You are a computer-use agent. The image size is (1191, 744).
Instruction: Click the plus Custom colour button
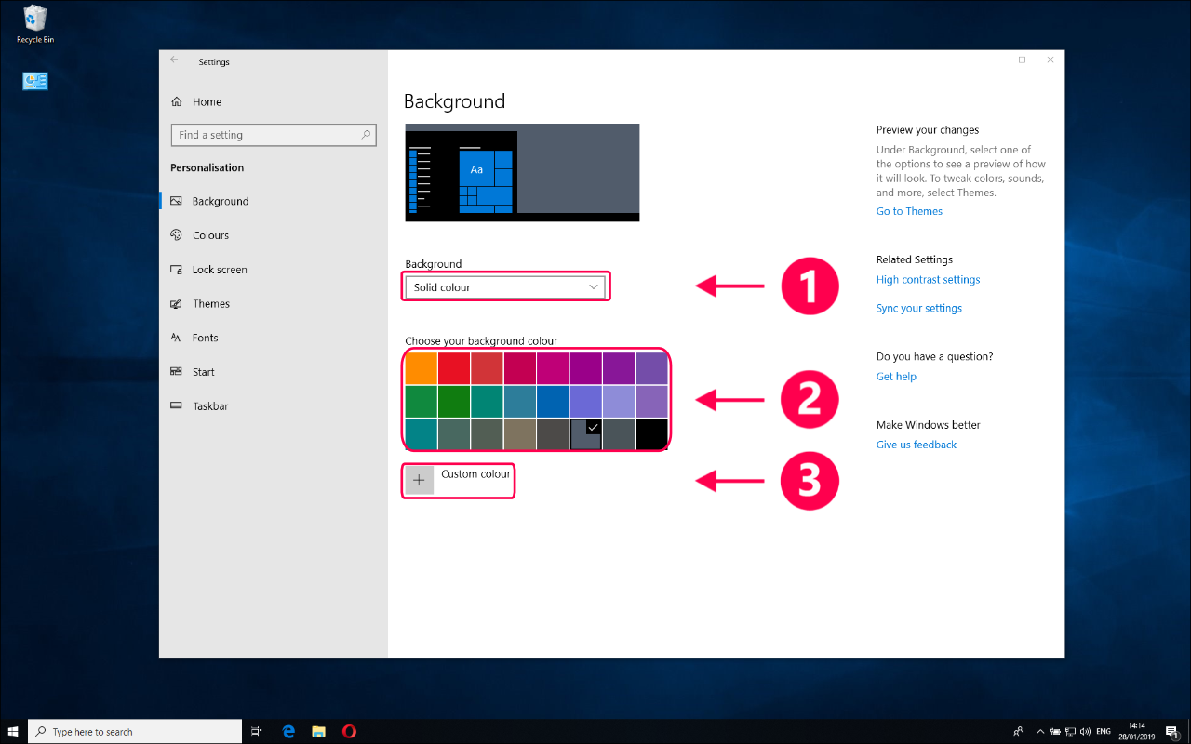420,480
